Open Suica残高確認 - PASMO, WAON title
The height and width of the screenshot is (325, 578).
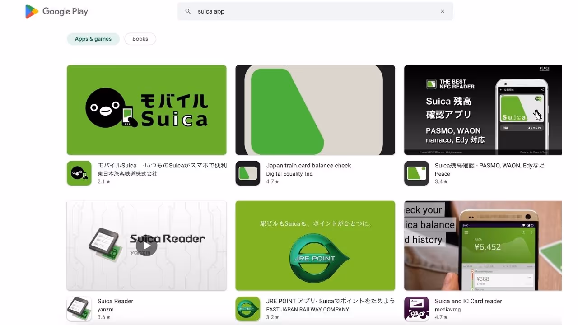[x=489, y=166]
